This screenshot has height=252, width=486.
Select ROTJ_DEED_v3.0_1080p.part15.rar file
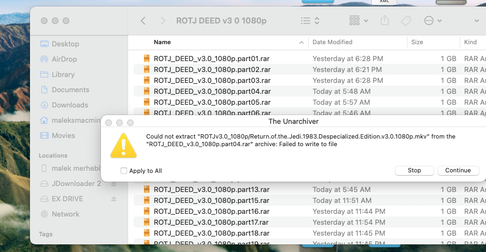click(212, 201)
